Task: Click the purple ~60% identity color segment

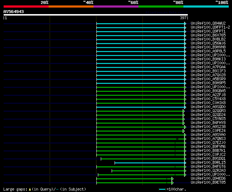Action: point(116,7)
